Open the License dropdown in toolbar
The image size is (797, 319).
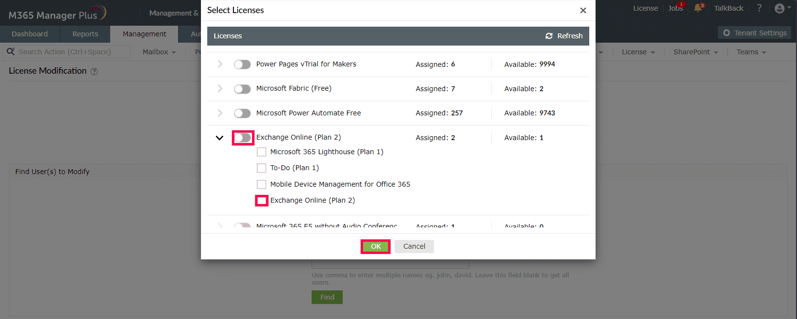point(638,52)
